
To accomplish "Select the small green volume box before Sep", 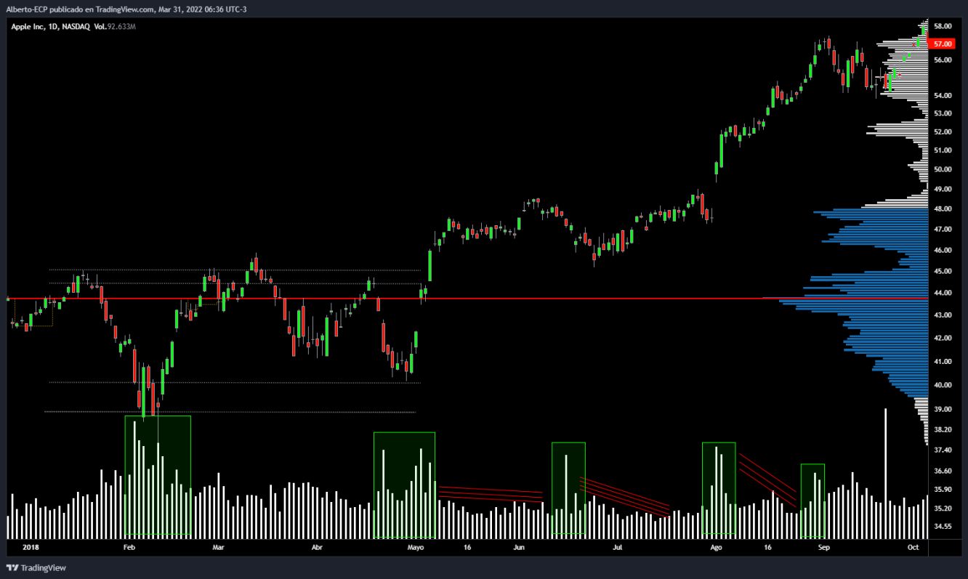I will (812, 501).
